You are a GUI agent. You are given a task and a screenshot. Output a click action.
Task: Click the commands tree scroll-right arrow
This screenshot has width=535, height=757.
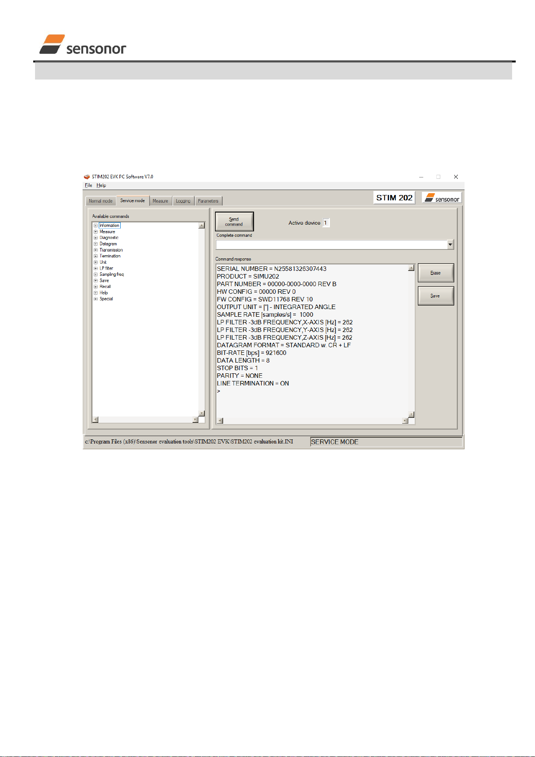(x=195, y=420)
